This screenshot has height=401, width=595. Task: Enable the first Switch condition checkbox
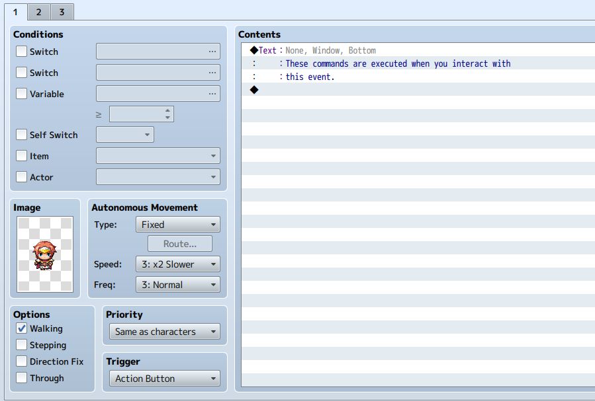click(22, 52)
